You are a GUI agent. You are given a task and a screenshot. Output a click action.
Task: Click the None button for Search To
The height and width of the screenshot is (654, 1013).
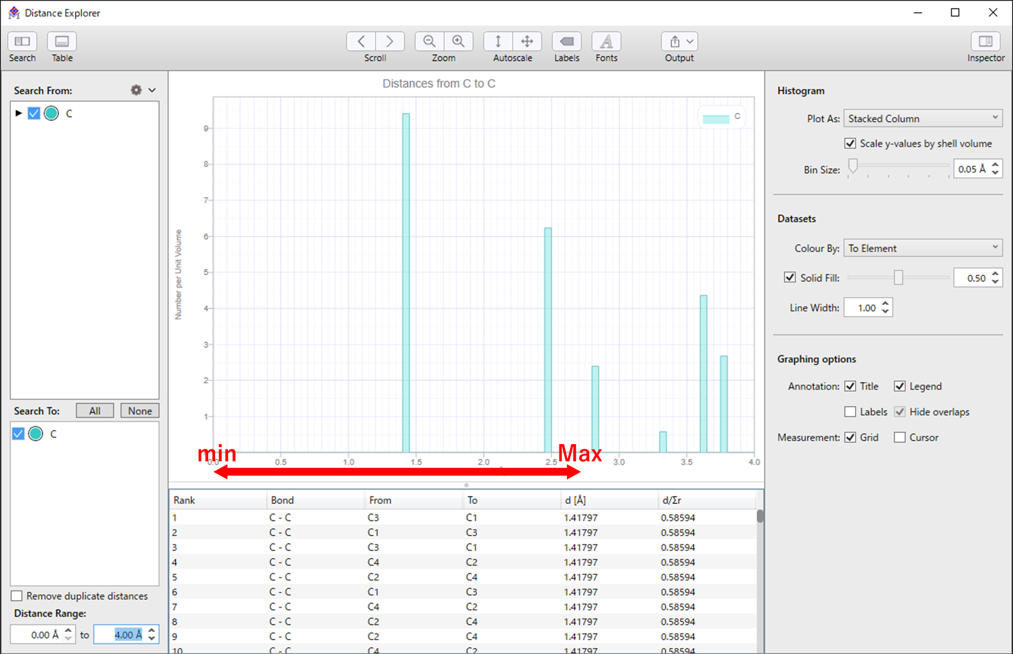140,411
